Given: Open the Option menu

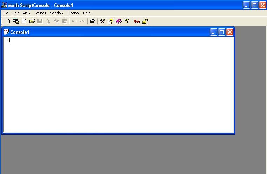Looking at the screenshot, I should (73, 13).
